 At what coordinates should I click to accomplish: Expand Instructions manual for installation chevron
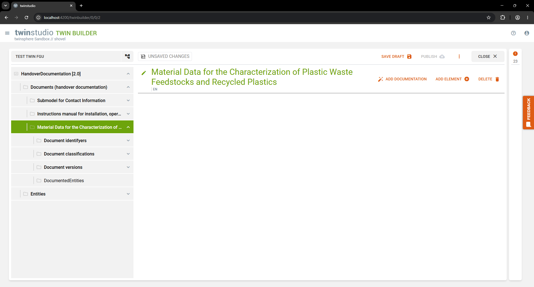coord(128,114)
